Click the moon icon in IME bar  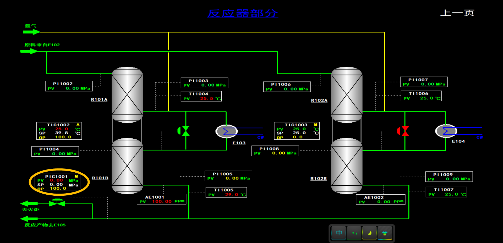pyautogui.click(x=370, y=233)
